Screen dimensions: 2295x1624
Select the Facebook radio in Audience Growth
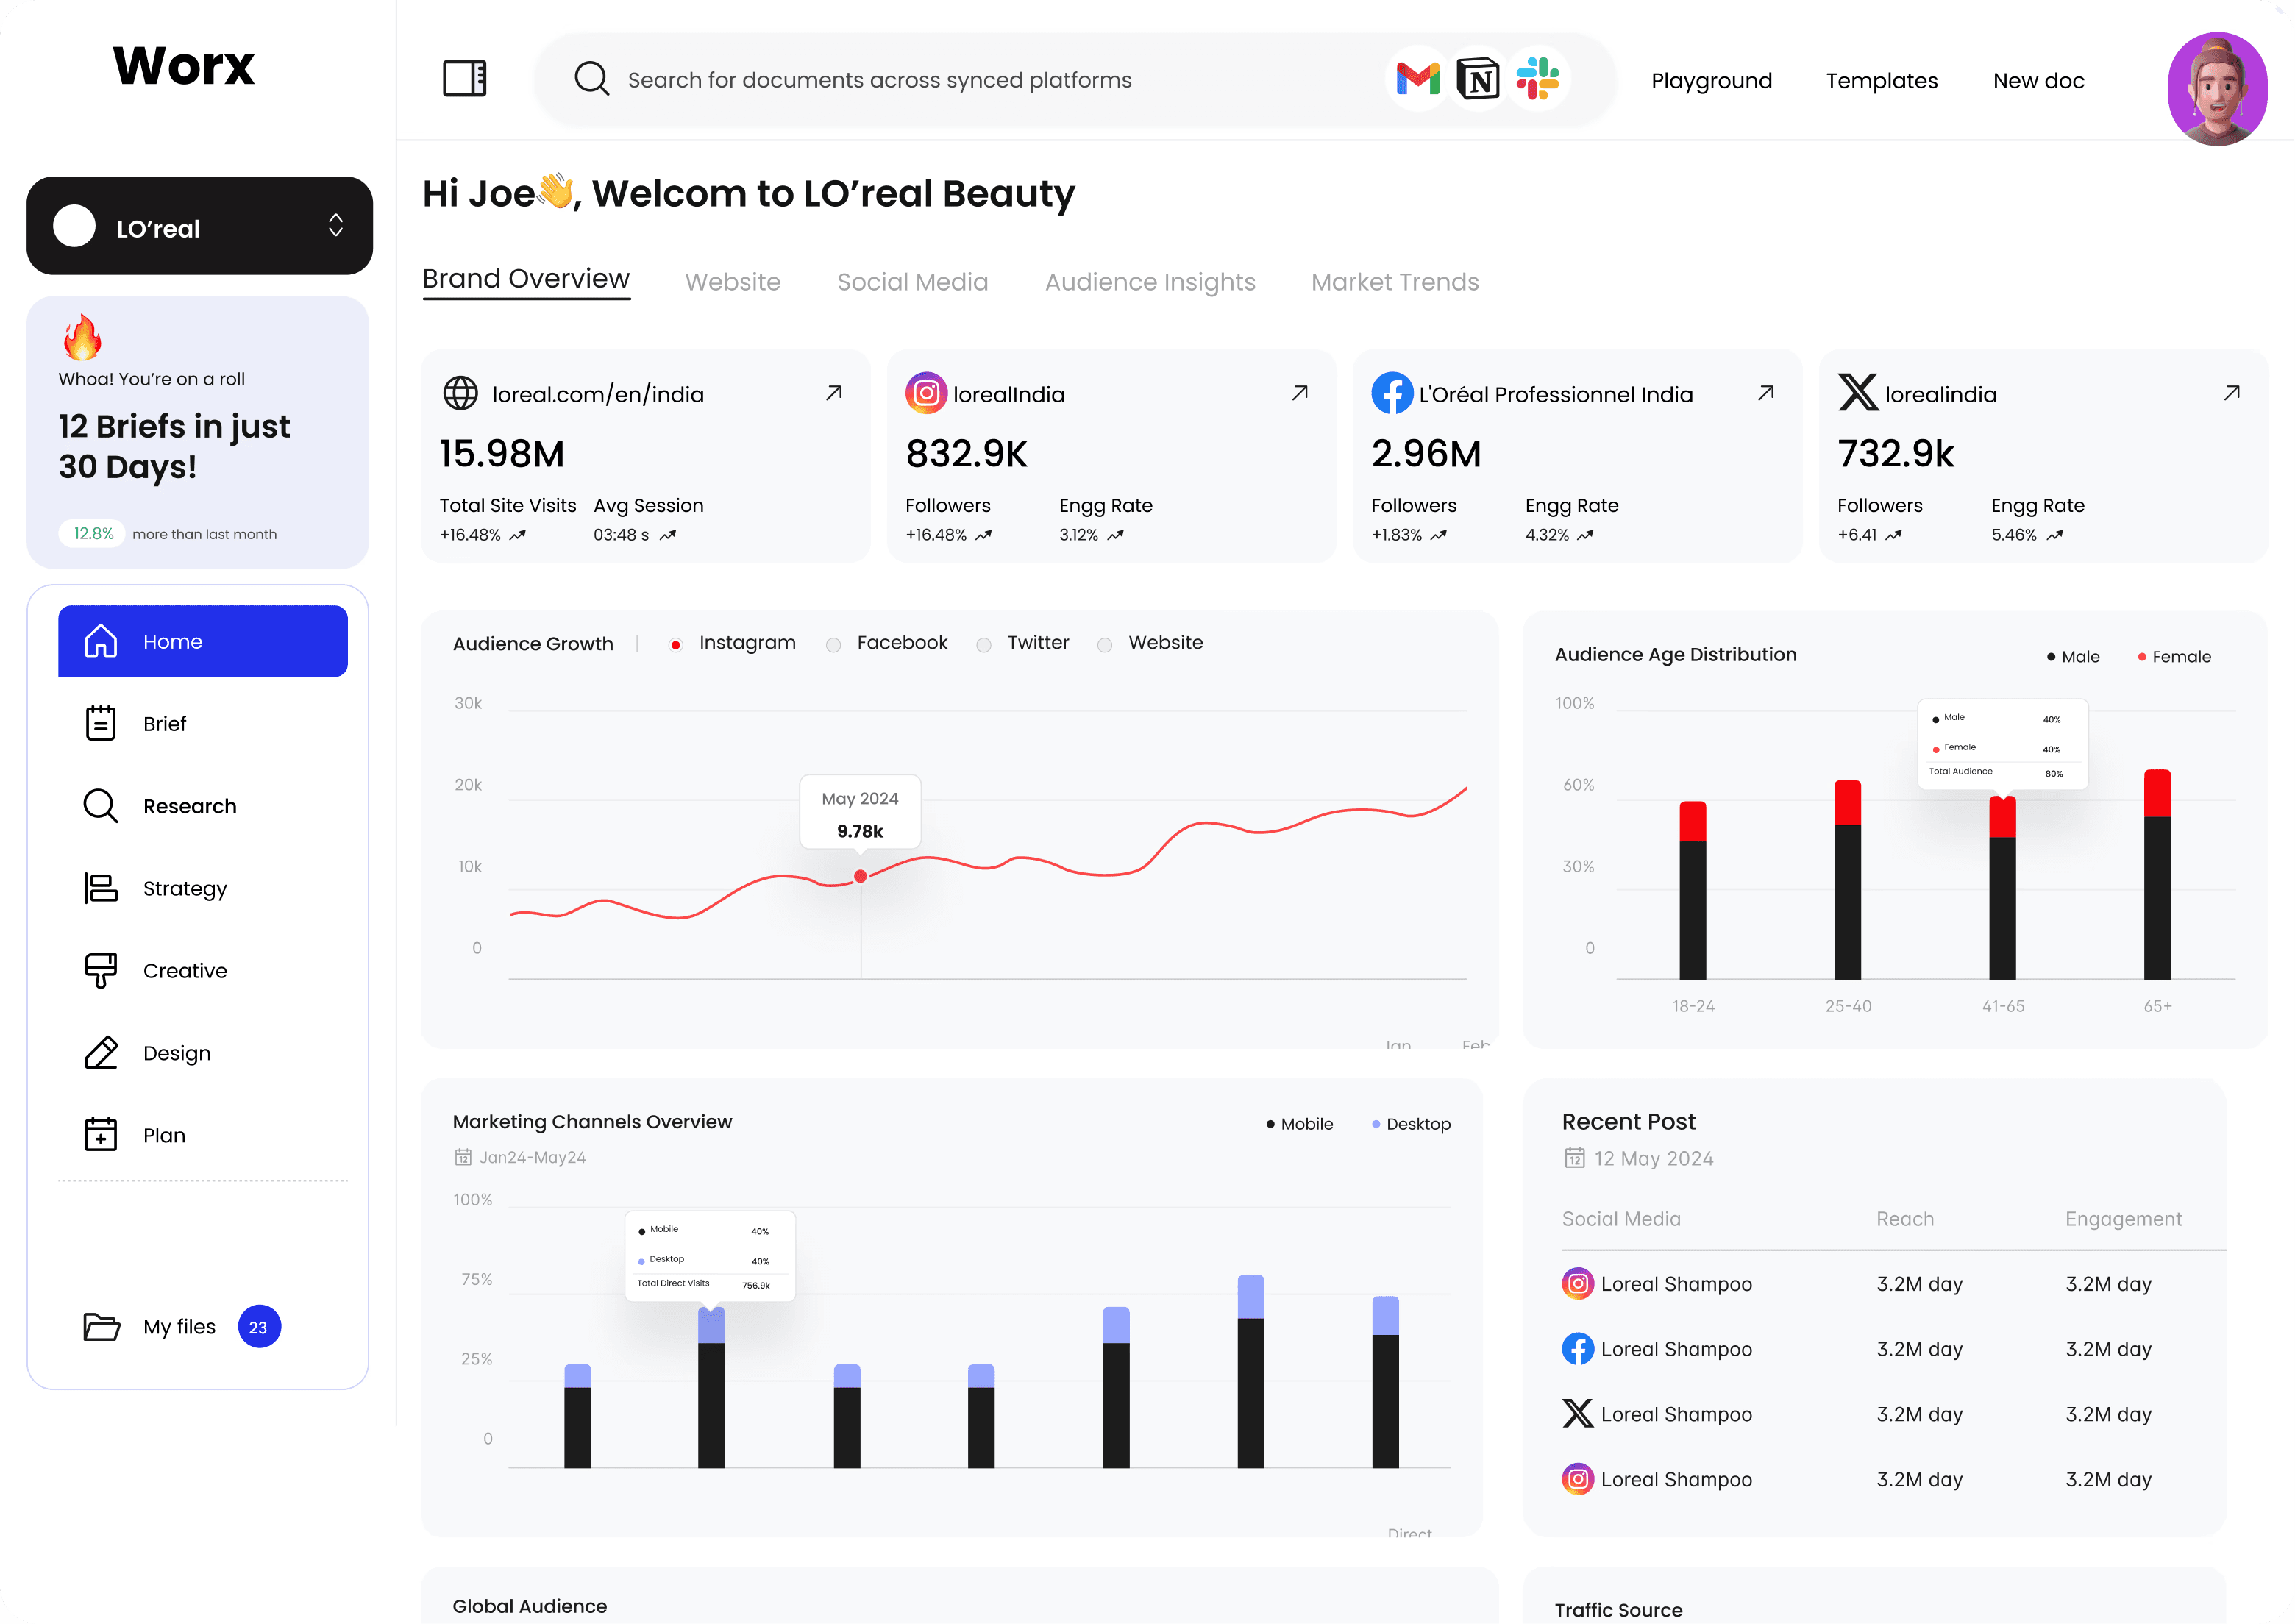(833, 644)
